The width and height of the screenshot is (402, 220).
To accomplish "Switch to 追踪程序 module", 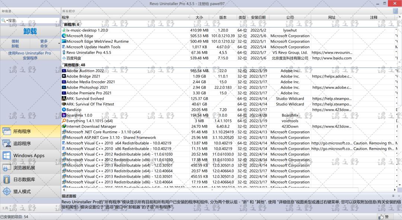I will pyautogui.click(x=30, y=143).
